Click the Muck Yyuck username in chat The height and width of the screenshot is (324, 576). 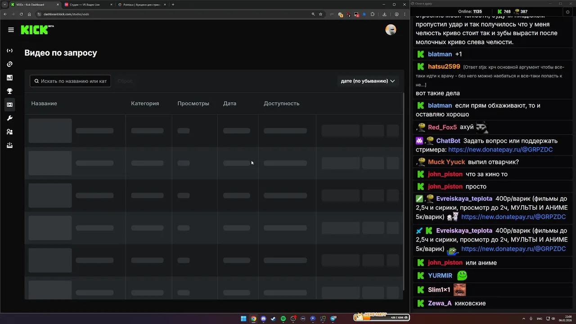tap(446, 162)
